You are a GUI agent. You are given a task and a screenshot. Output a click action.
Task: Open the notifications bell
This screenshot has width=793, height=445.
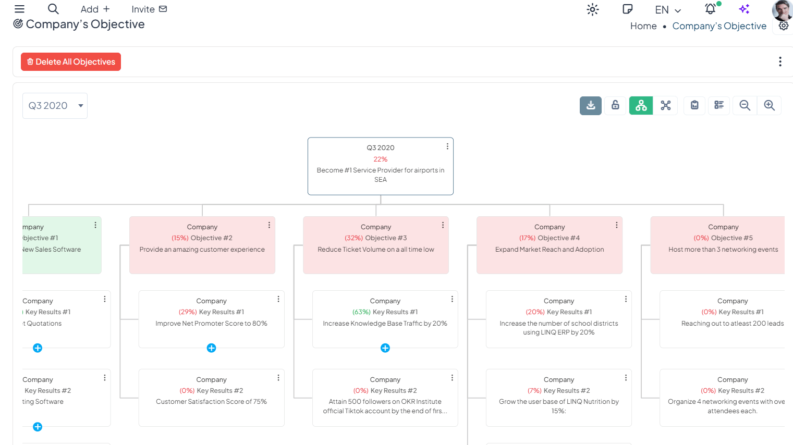[x=710, y=9]
